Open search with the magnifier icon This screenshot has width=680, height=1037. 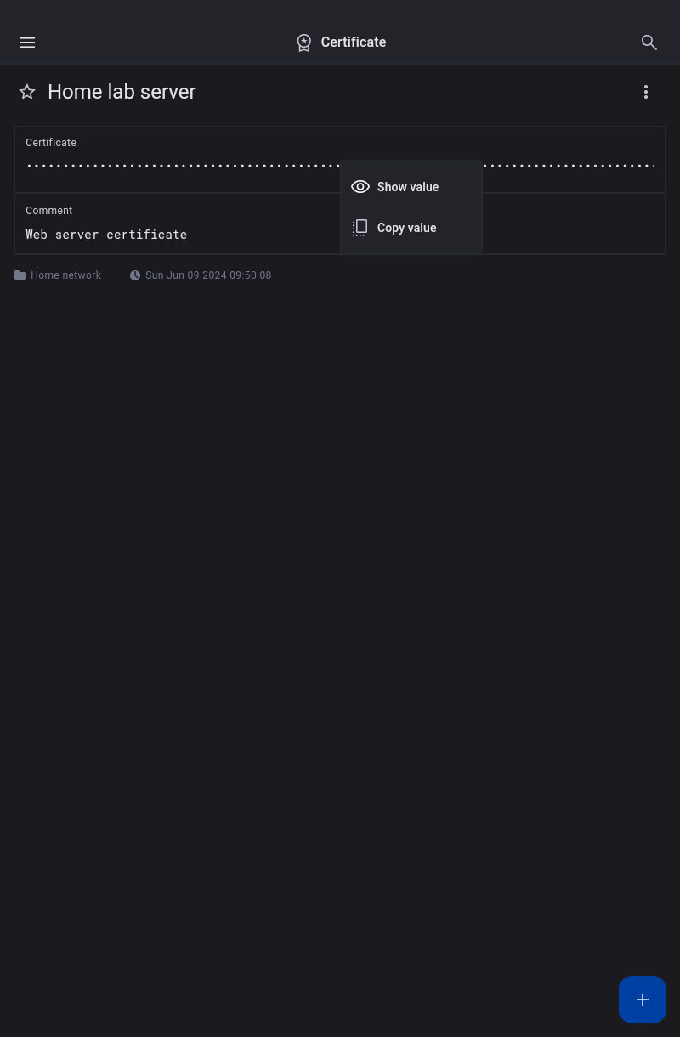click(x=649, y=42)
